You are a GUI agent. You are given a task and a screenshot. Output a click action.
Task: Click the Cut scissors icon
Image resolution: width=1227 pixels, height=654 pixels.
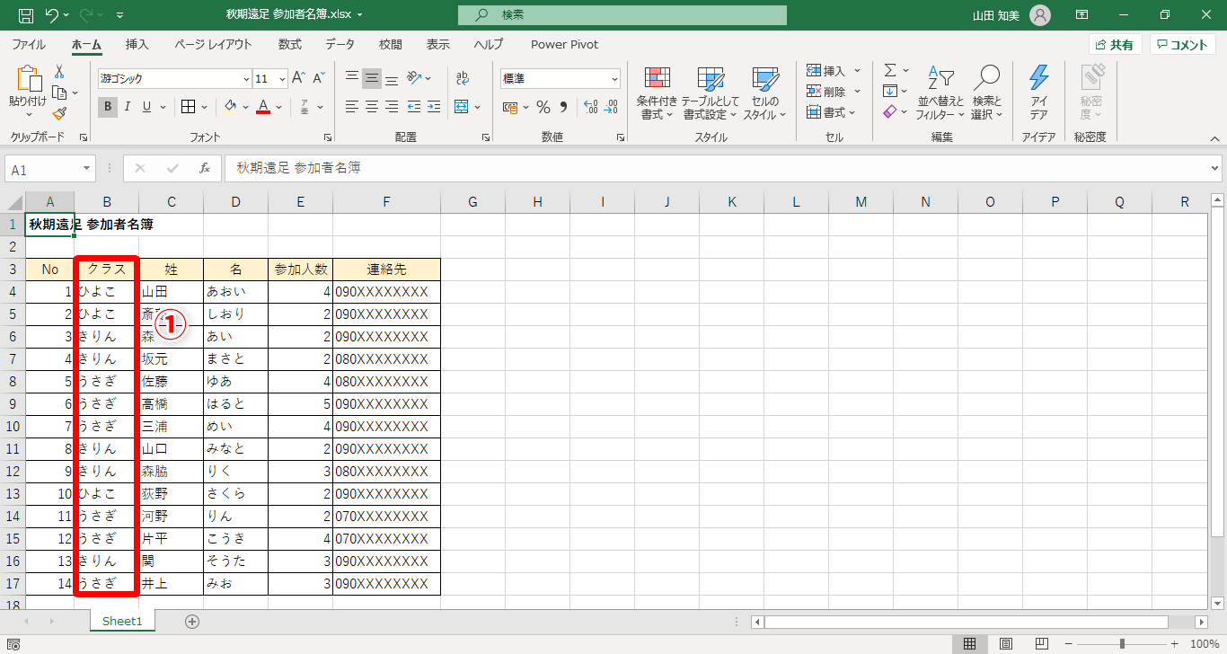[59, 71]
